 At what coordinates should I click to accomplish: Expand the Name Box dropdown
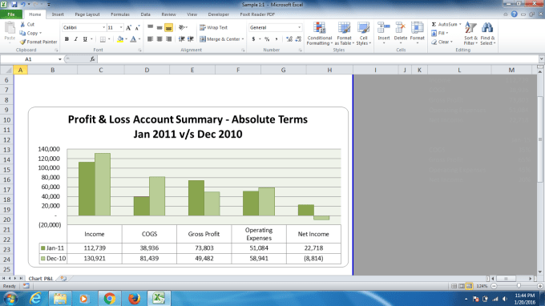[x=60, y=59]
